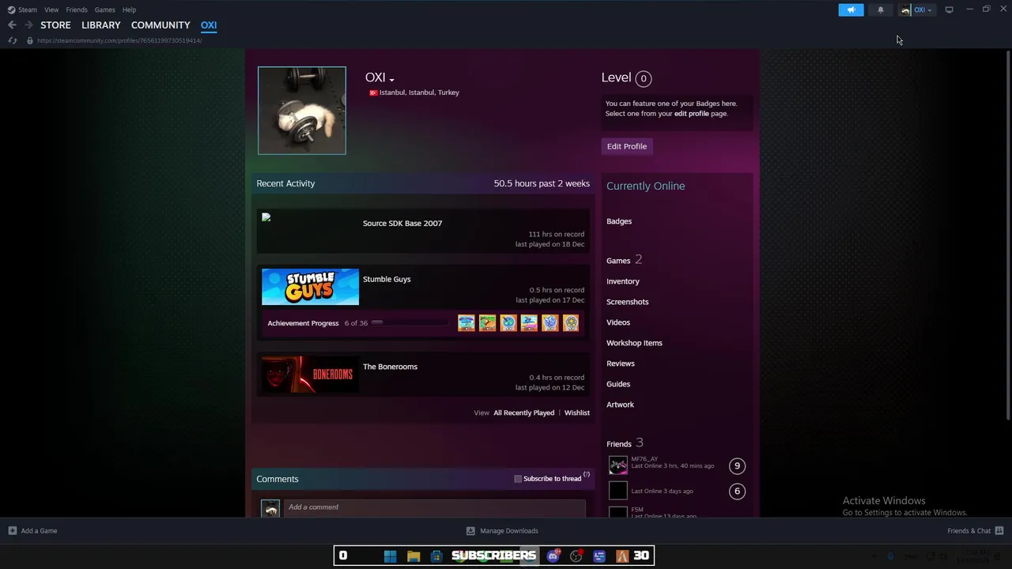Viewport: 1012px width, 569px height.
Task: Open the OXI profile avatar image
Action: (x=302, y=111)
